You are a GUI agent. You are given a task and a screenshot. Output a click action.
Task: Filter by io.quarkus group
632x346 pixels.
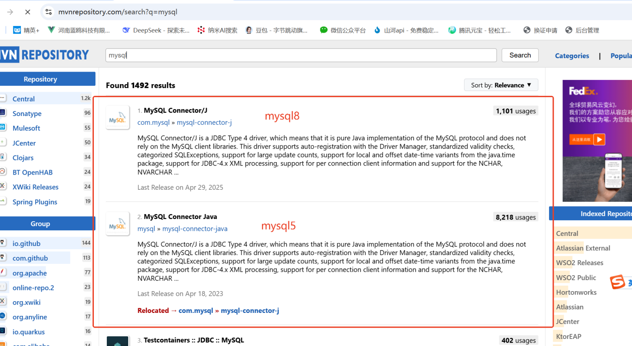tap(28, 332)
